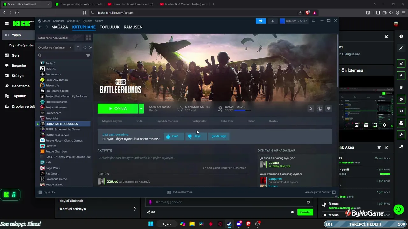408x229 pixels.
Task: Open Yardım menu in Steam
Action: coord(99,21)
